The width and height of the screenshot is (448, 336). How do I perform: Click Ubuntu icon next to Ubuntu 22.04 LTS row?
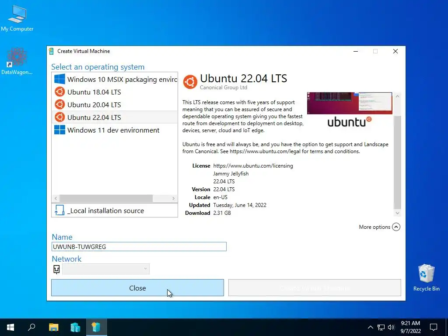[x=59, y=117]
